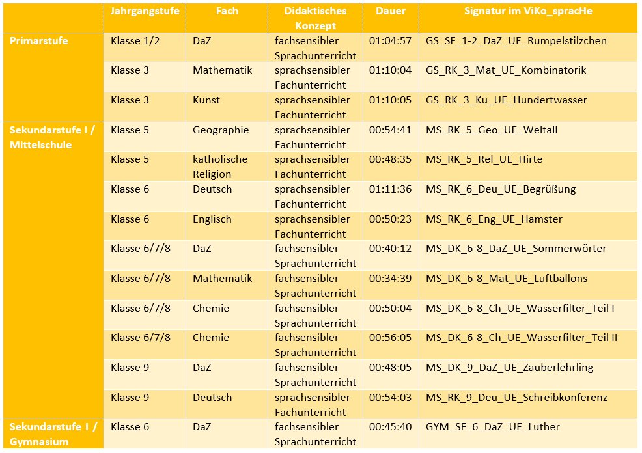Select signature MS_DK_6-8_DaZ_UE_Sommerwörter
The width and height of the screenshot is (642, 453).
(x=516, y=249)
